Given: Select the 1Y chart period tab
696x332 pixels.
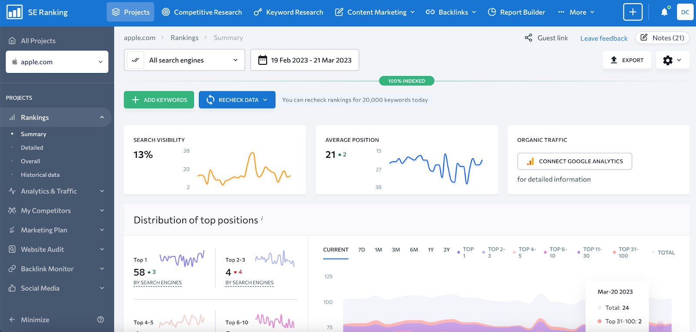Looking at the screenshot, I should point(431,250).
